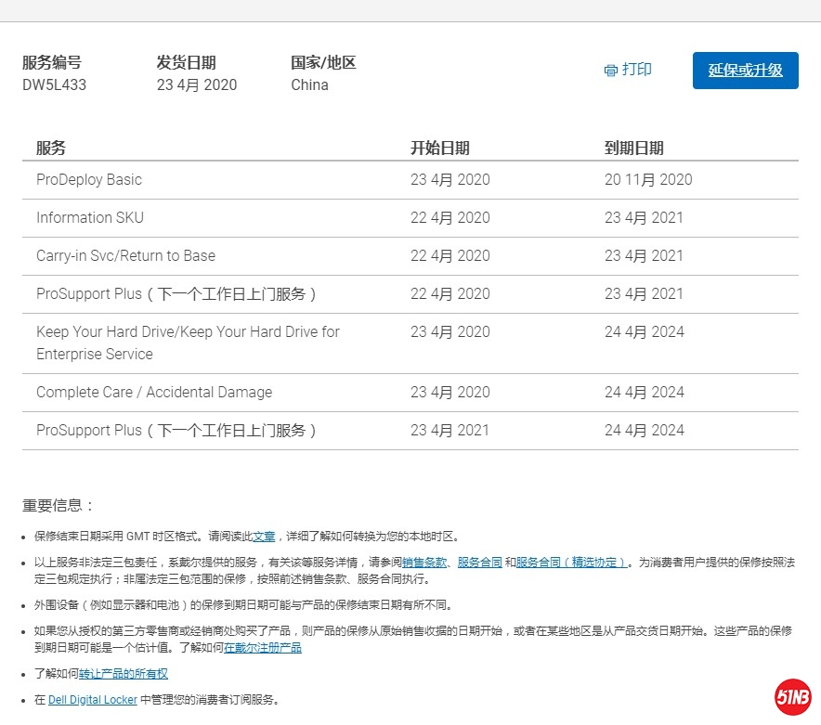The height and width of the screenshot is (725, 821).
Task: Follow the 在戴尔注册产品 link
Action: [263, 648]
